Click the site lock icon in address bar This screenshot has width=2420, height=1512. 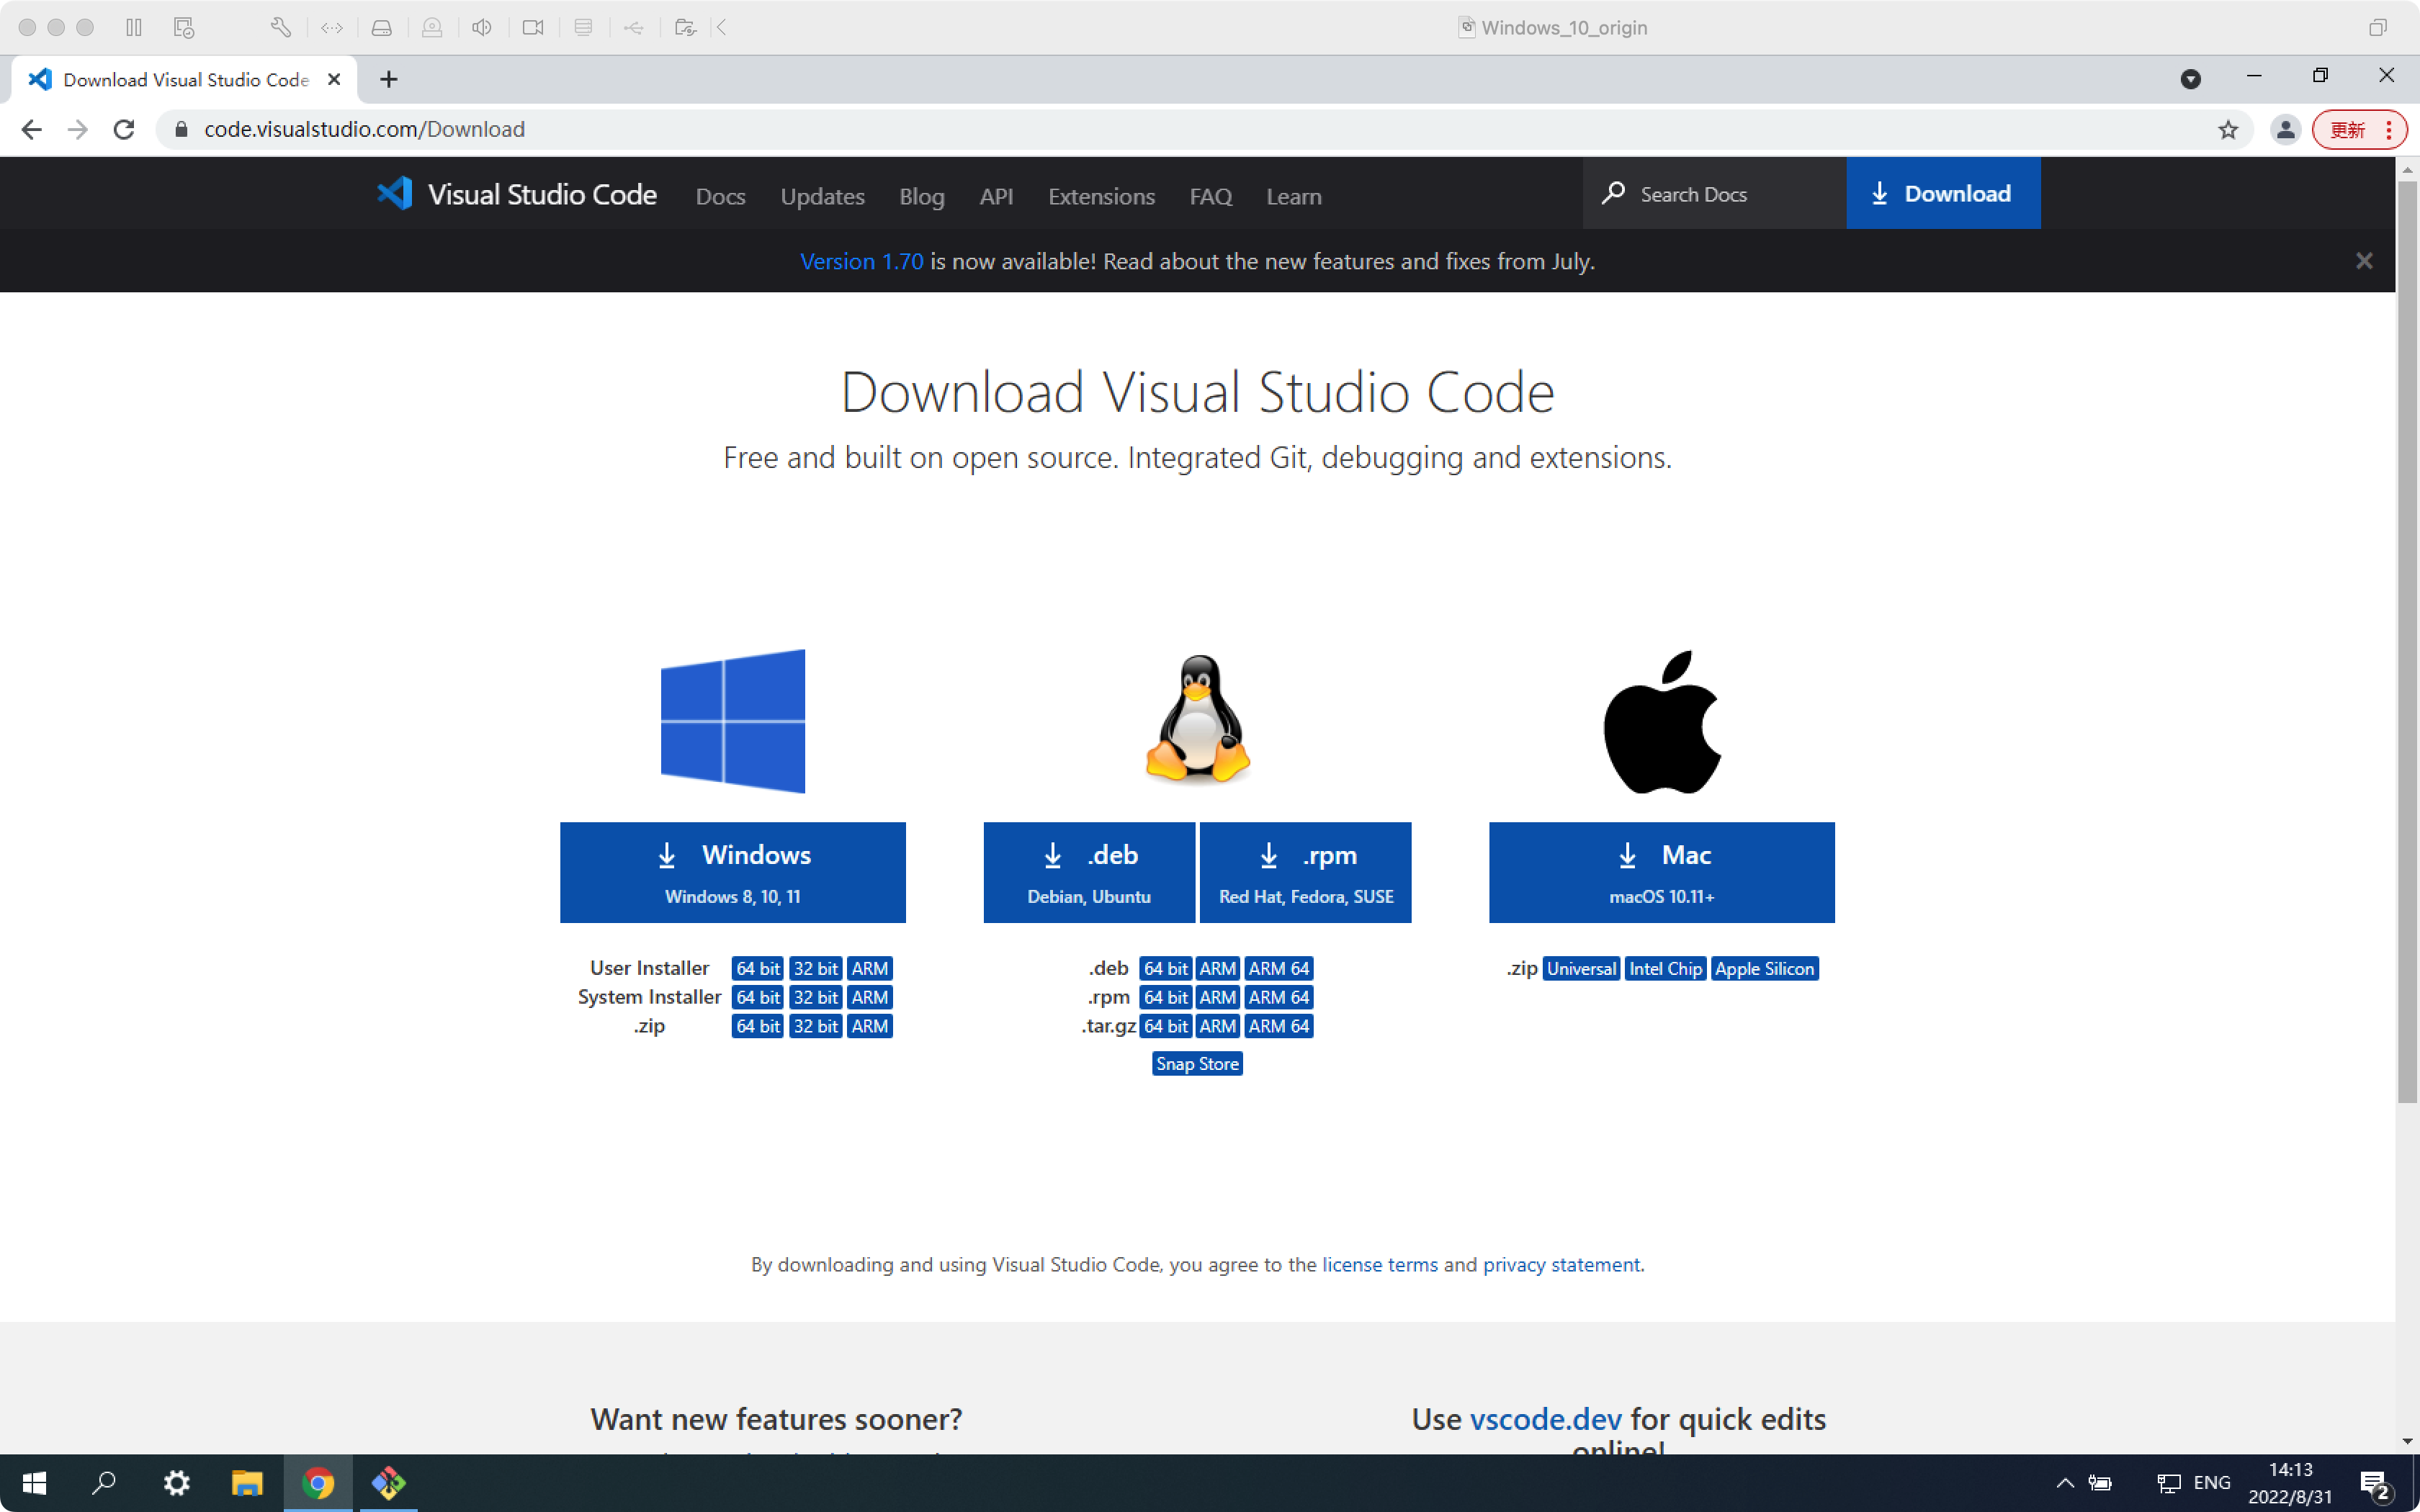[181, 129]
